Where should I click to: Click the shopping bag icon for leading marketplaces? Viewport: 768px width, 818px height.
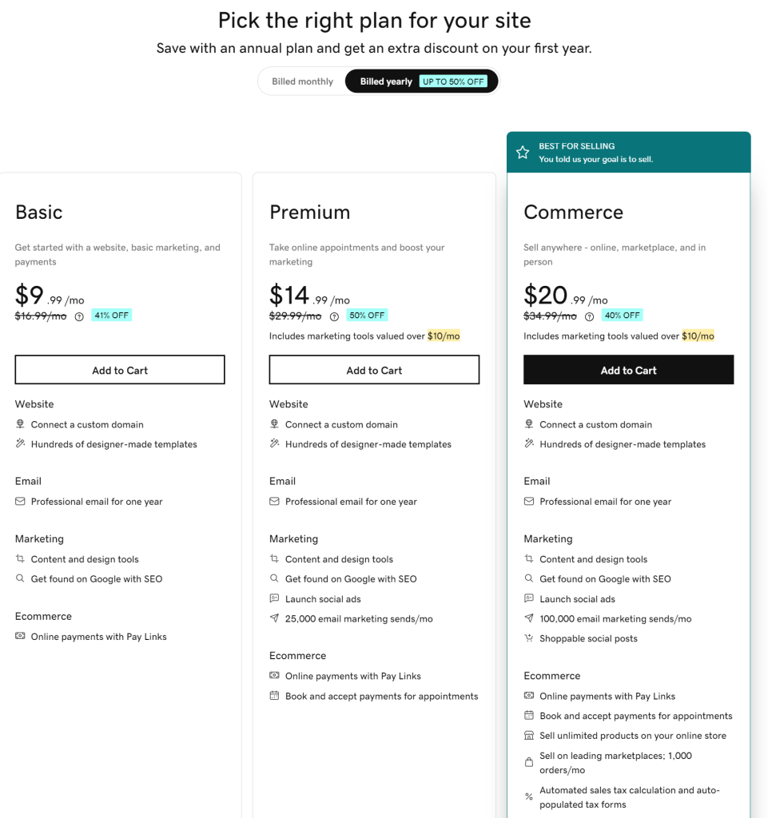[x=528, y=762]
